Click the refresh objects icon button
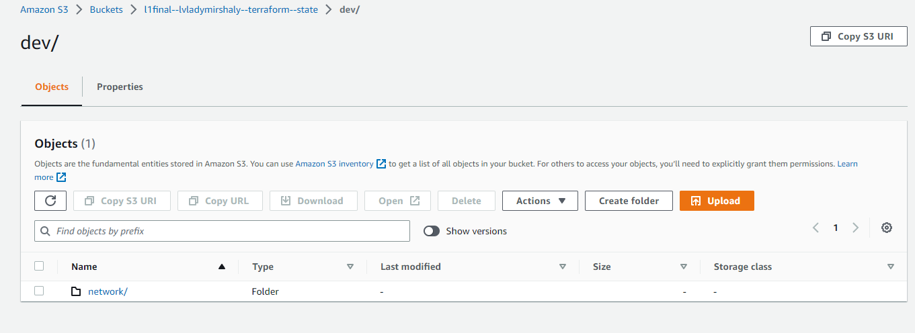 coord(50,201)
